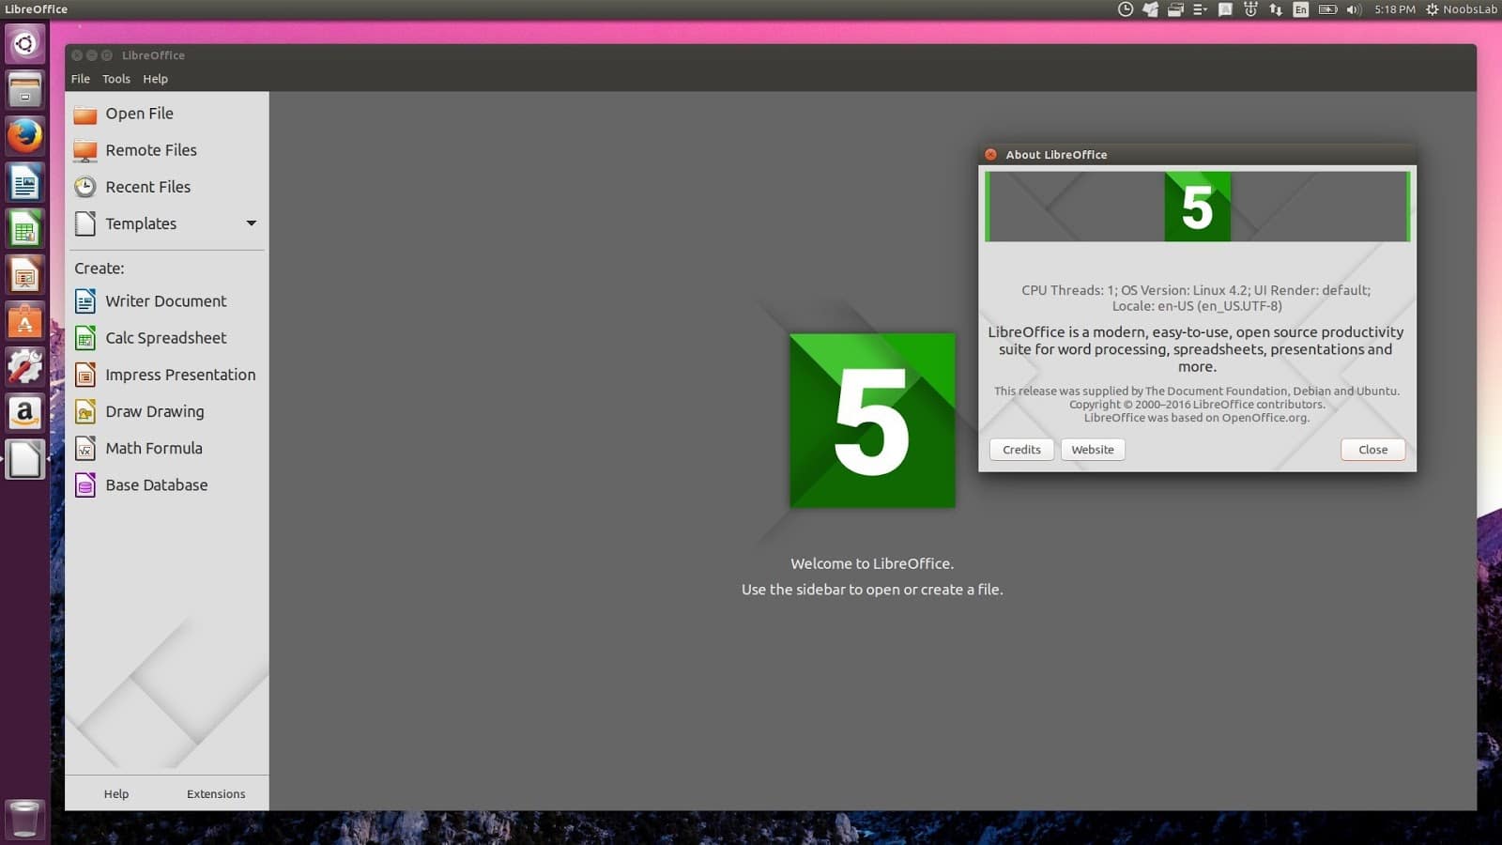The width and height of the screenshot is (1502, 845).
Task: Click the About dialog red close button
Action: pyautogui.click(x=990, y=155)
